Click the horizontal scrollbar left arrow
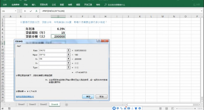This screenshot has height=110, width=204. click(126, 105)
